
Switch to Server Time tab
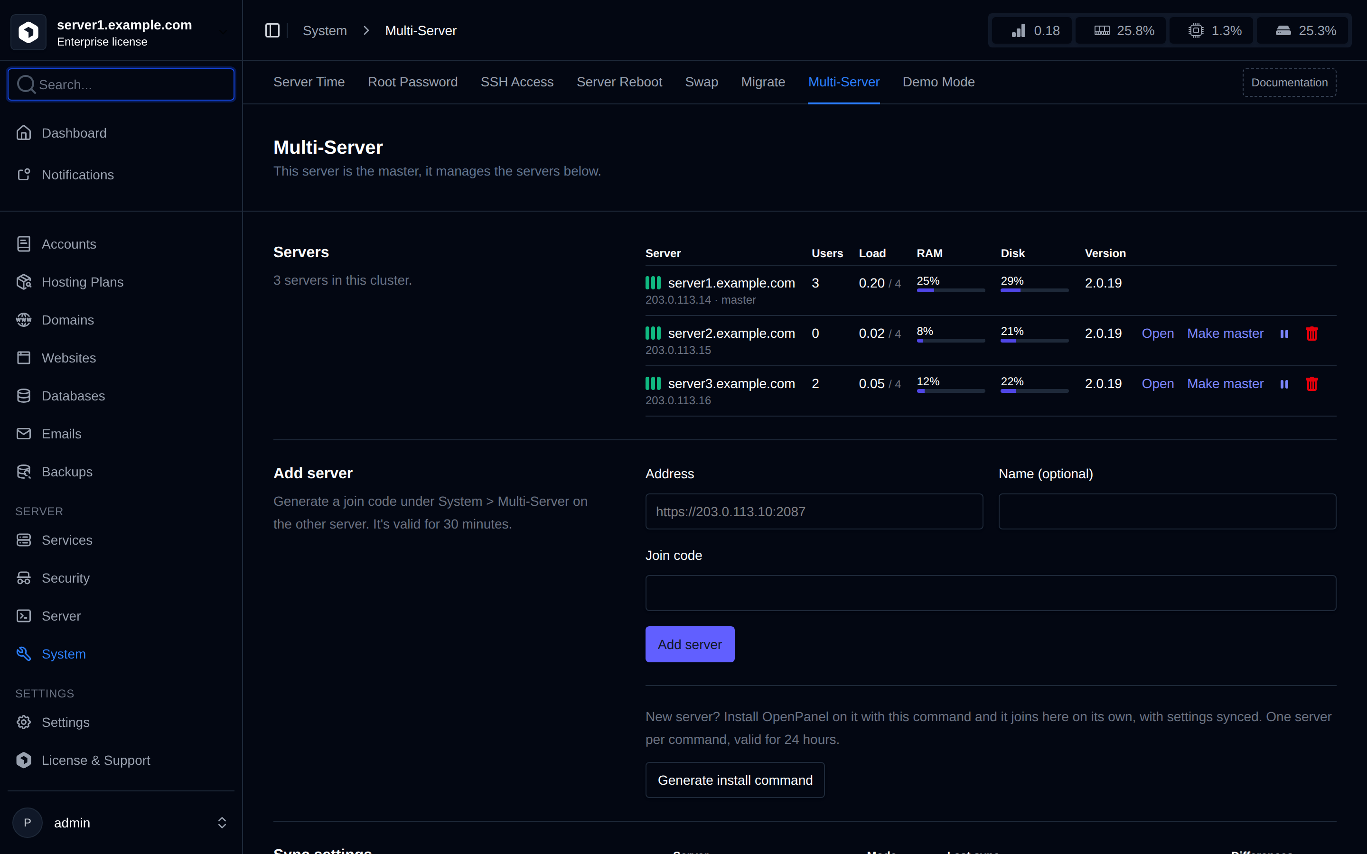[x=309, y=82]
